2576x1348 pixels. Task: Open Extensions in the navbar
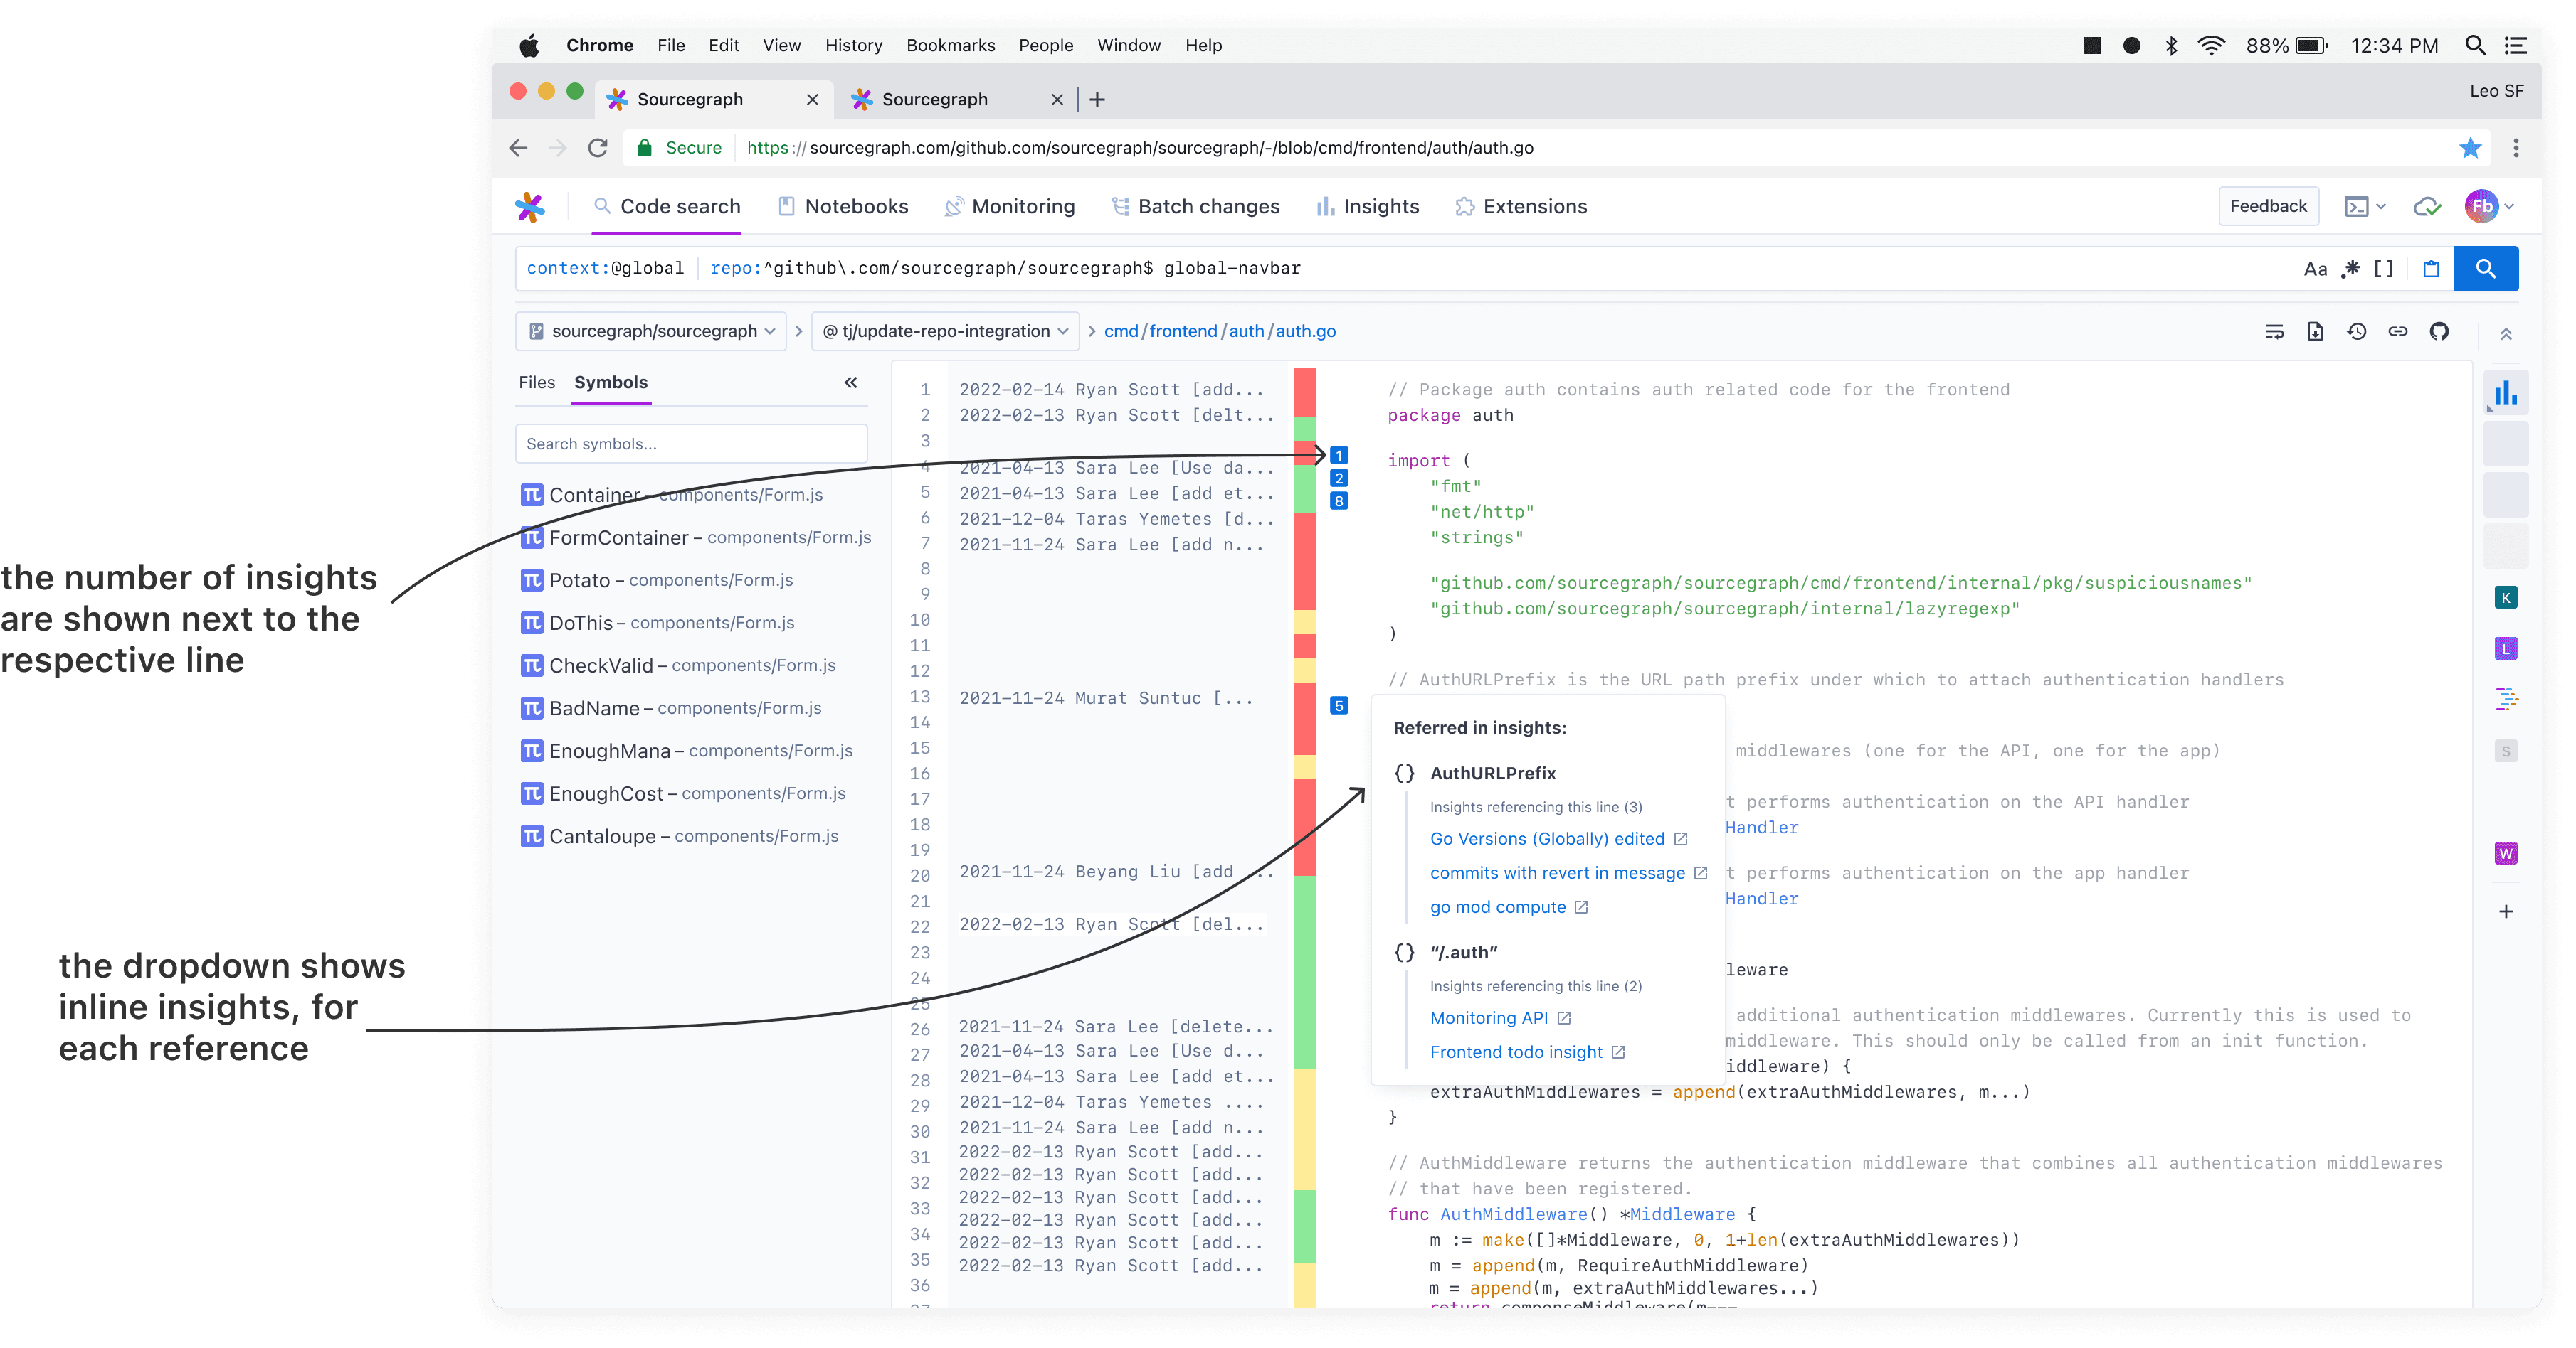(1521, 207)
